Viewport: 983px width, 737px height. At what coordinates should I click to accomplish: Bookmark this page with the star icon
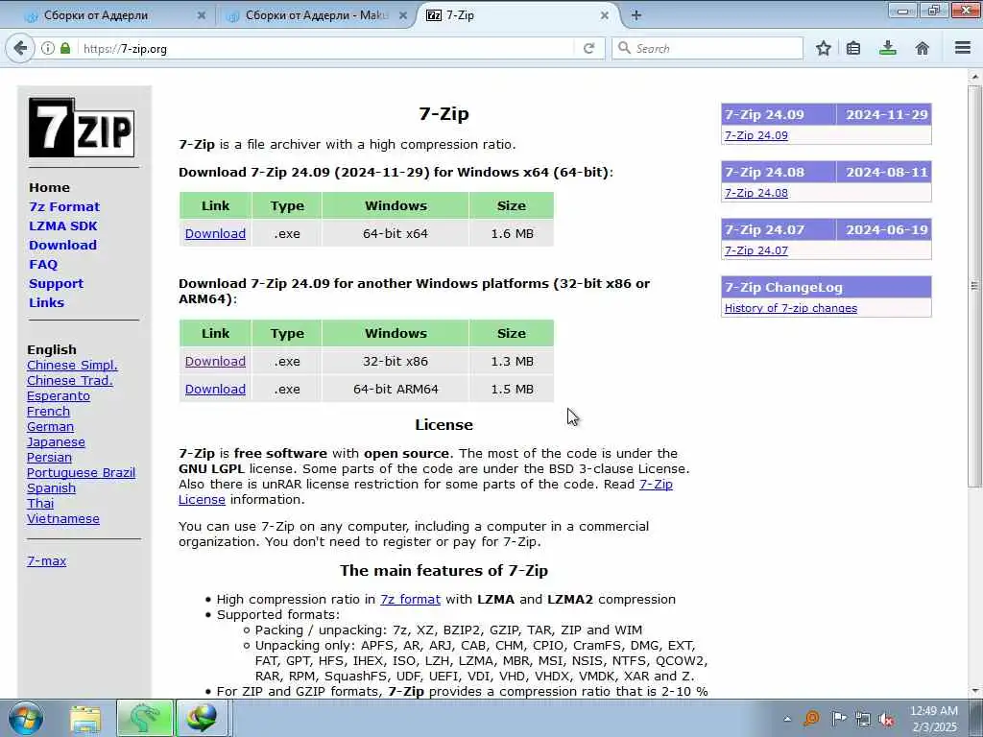tap(824, 48)
